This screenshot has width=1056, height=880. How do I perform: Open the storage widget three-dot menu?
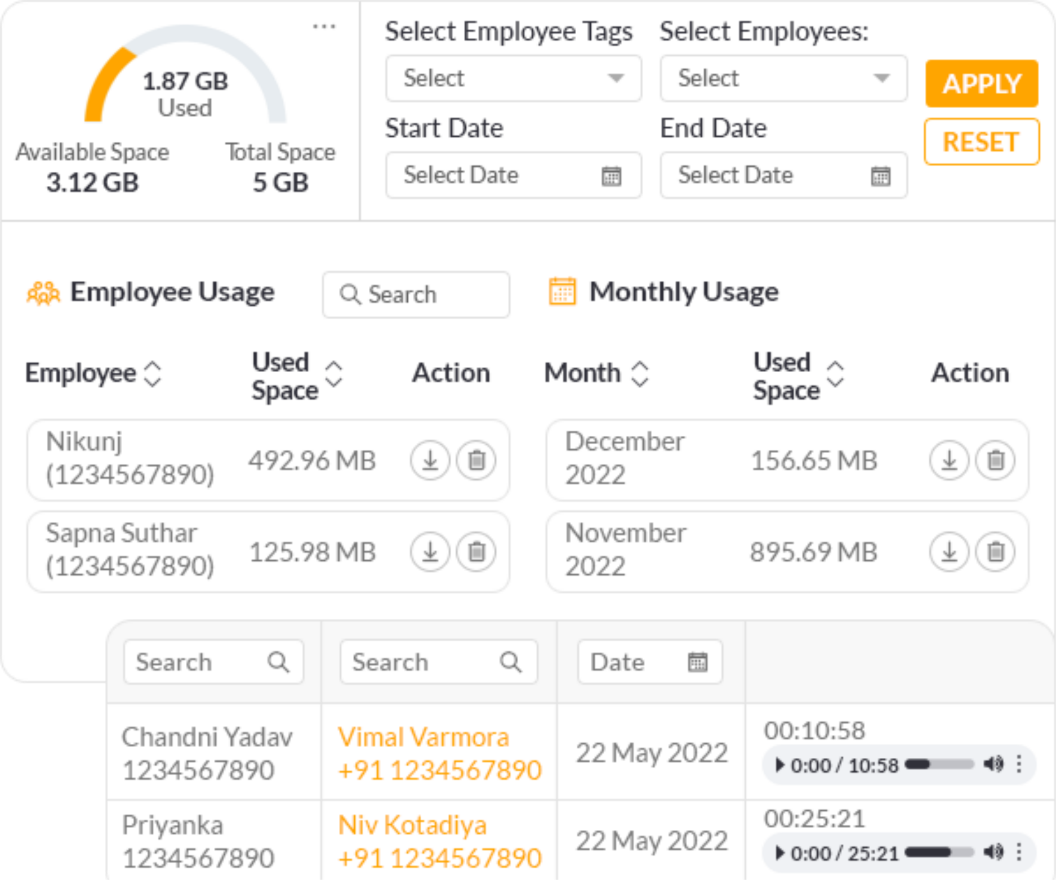pos(324,26)
